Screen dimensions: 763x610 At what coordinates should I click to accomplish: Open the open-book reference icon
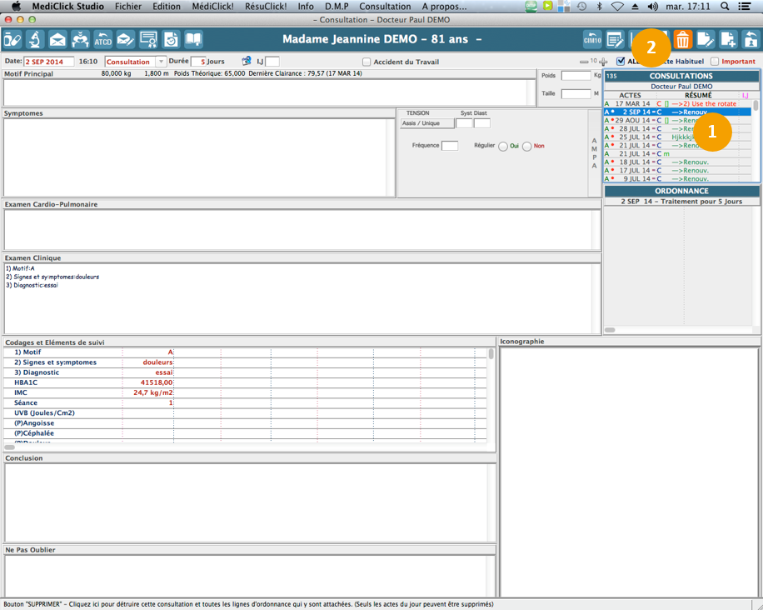[193, 40]
